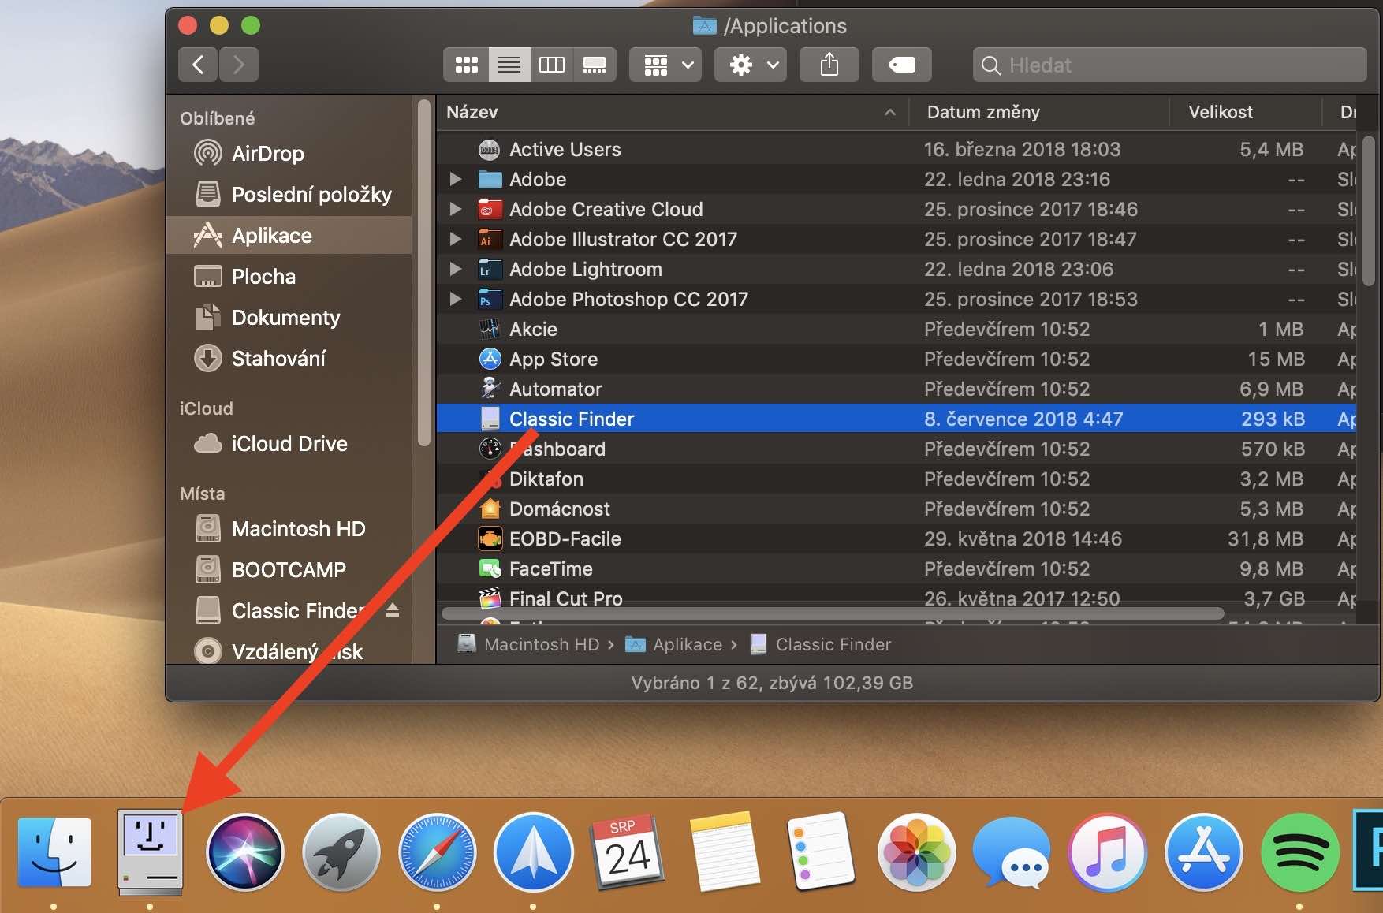Click Aplikace in the path bar
The height and width of the screenshot is (913, 1383).
pos(687,644)
